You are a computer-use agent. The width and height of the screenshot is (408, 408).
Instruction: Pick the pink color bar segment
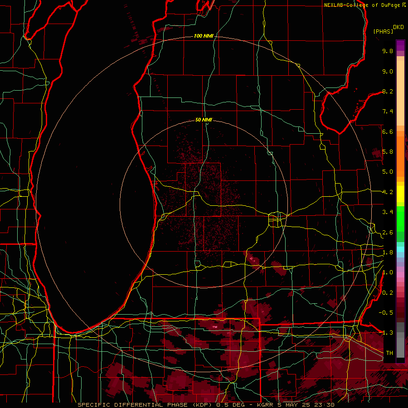(x=400, y=275)
